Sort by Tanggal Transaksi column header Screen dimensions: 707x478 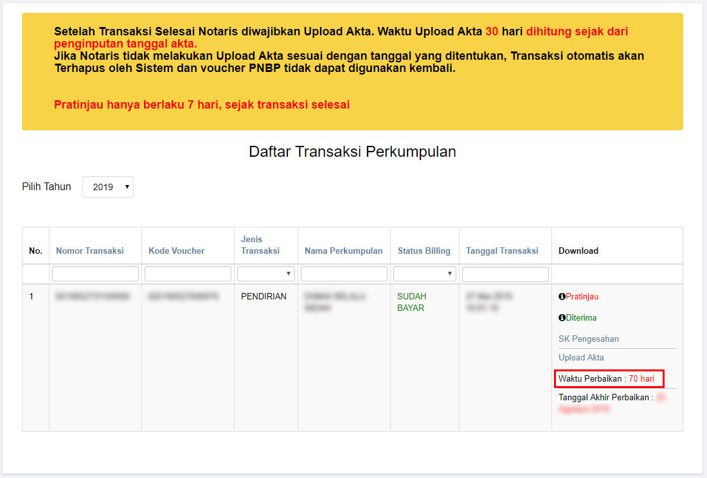[x=502, y=251]
